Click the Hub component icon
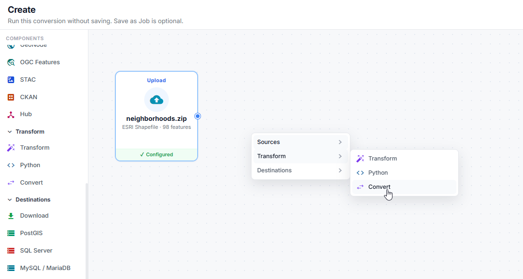This screenshot has width=523, height=279. pyautogui.click(x=11, y=115)
